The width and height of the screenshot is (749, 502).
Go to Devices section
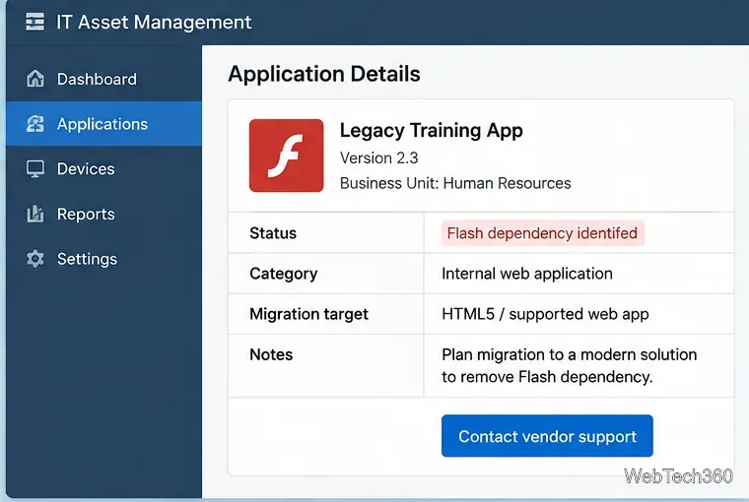[103, 168]
